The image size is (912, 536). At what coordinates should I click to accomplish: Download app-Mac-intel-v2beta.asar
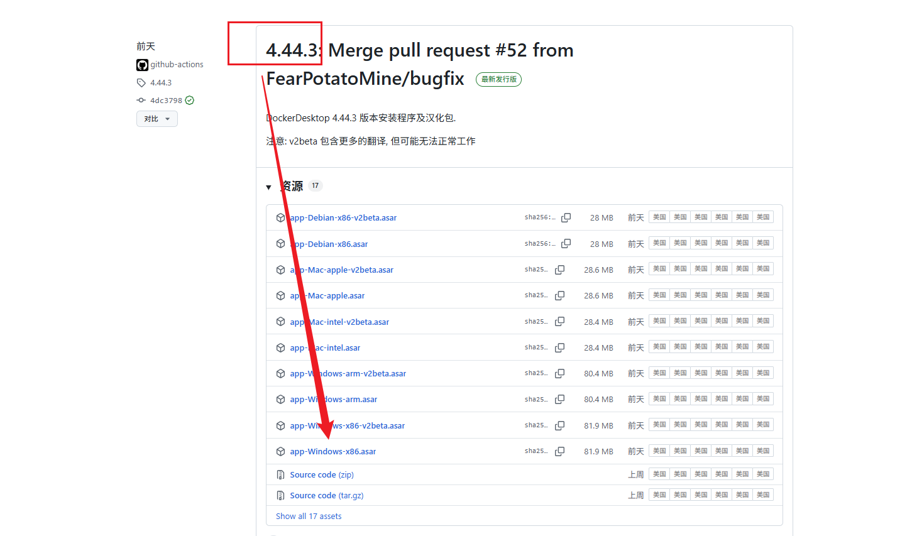coord(339,322)
